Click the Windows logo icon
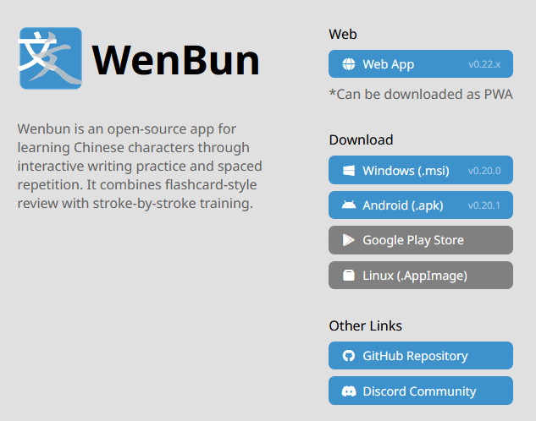Screen dimensions: 536x421 click(349, 171)
